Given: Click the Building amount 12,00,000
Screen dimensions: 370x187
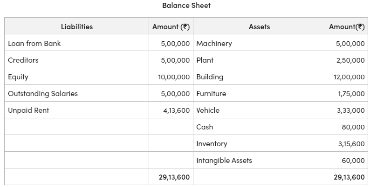Looking at the screenshot, I should tap(349, 77).
